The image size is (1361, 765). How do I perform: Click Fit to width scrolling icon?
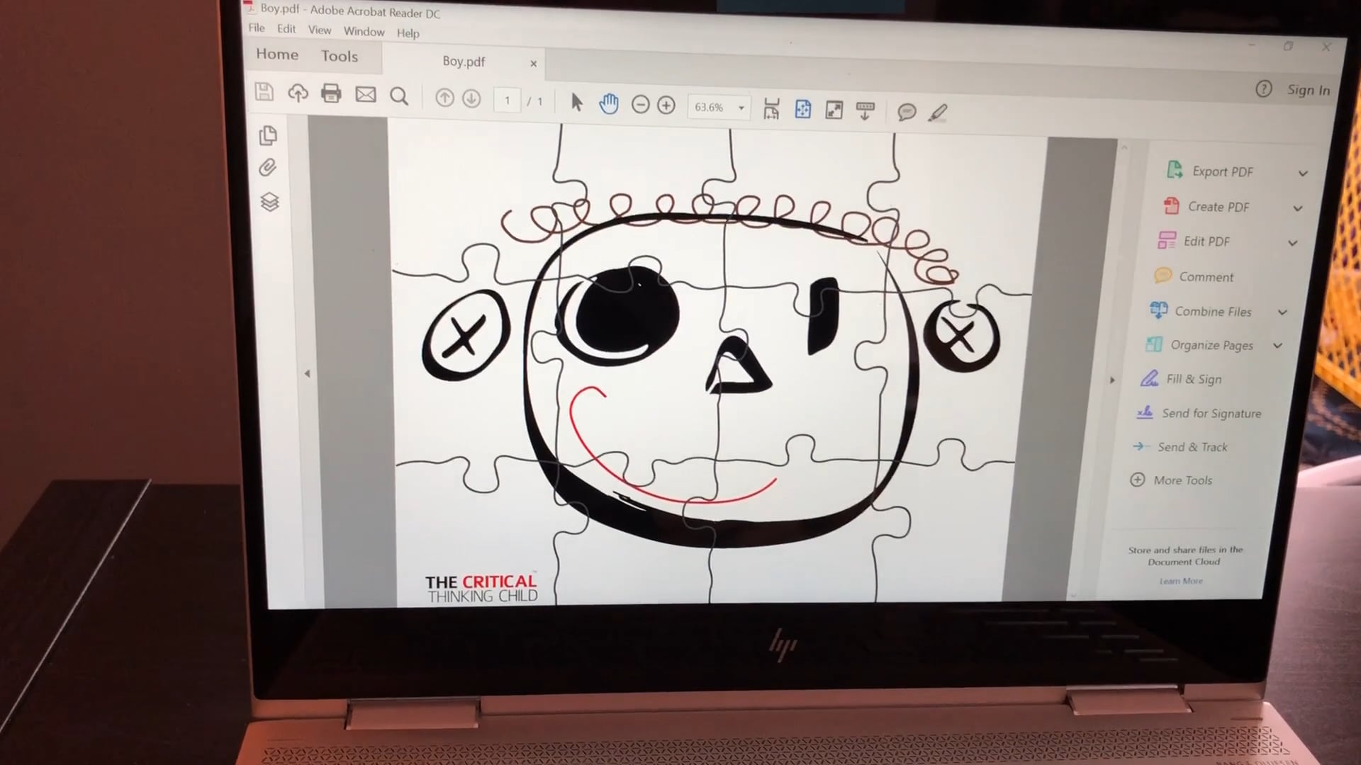(x=771, y=109)
